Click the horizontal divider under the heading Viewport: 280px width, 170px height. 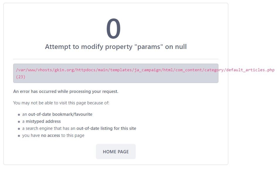pyautogui.click(x=116, y=59)
